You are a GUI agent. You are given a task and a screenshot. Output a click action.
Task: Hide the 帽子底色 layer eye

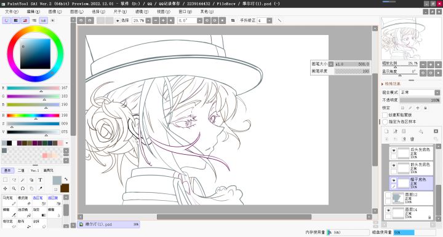point(394,180)
